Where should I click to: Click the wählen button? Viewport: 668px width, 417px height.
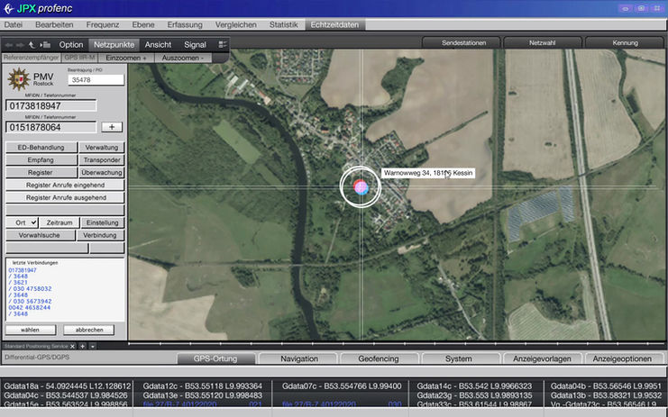[31, 330]
